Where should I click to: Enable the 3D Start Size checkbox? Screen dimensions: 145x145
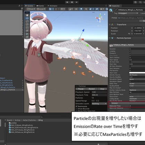click(130, 62)
